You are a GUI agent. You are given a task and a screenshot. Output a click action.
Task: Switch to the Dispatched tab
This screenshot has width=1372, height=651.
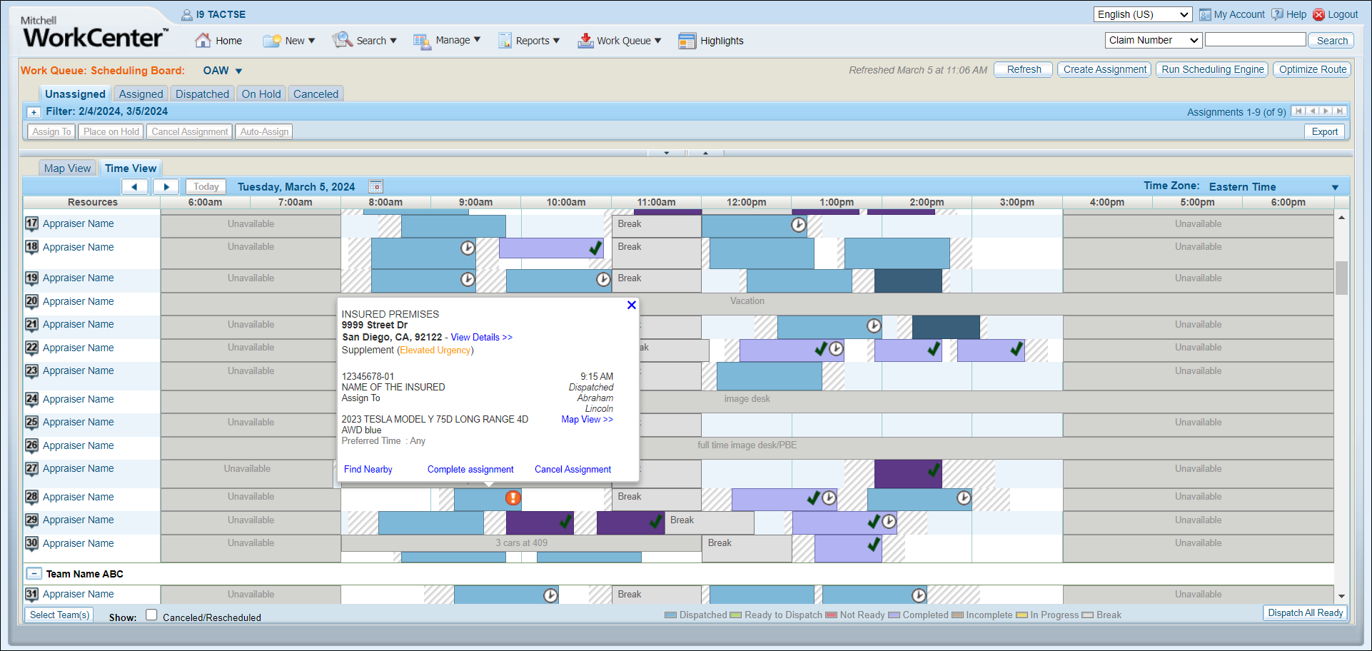[x=202, y=94]
